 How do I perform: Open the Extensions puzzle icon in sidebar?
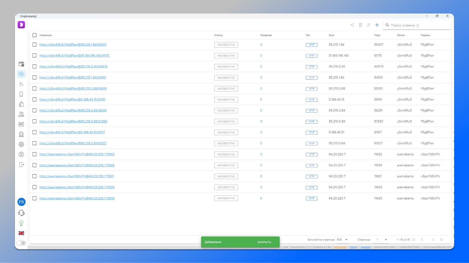21,104
